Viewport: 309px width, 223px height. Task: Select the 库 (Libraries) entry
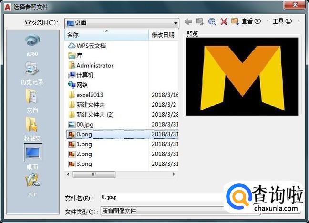coord(75,56)
